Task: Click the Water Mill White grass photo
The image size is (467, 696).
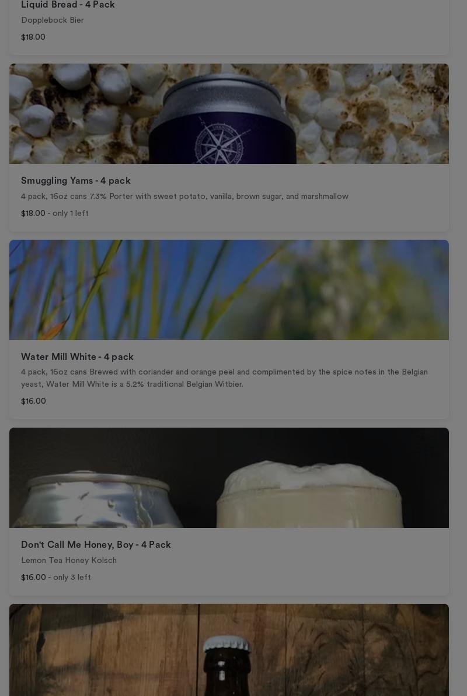Action: point(229,290)
